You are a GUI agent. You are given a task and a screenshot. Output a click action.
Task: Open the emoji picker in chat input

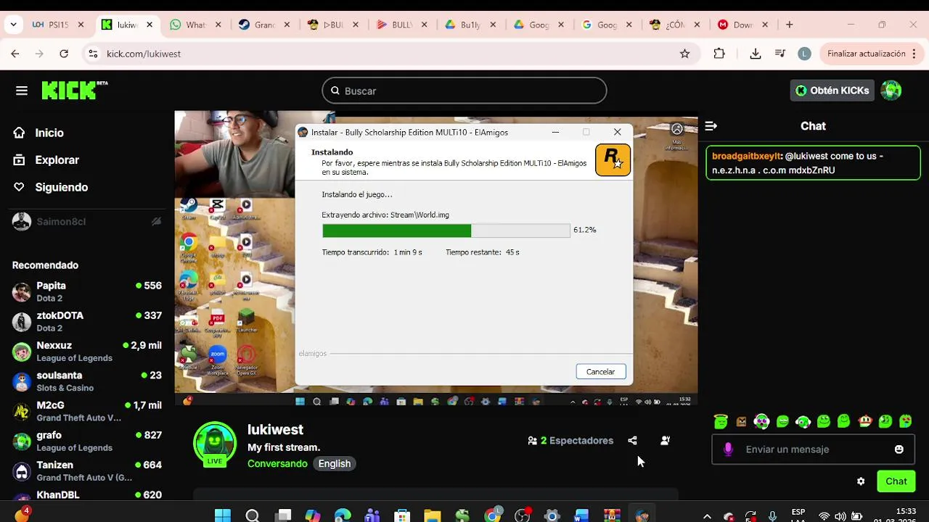coord(899,449)
